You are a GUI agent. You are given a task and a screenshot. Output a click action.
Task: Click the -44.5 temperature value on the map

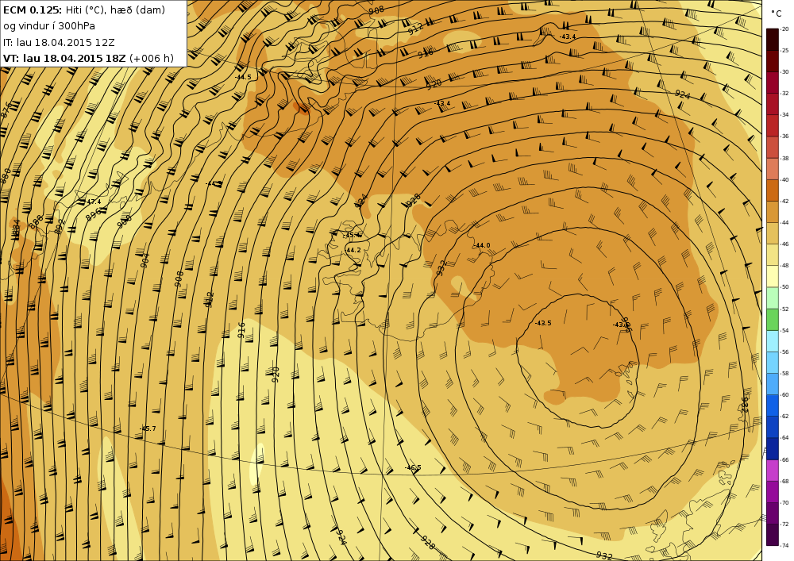click(243, 77)
